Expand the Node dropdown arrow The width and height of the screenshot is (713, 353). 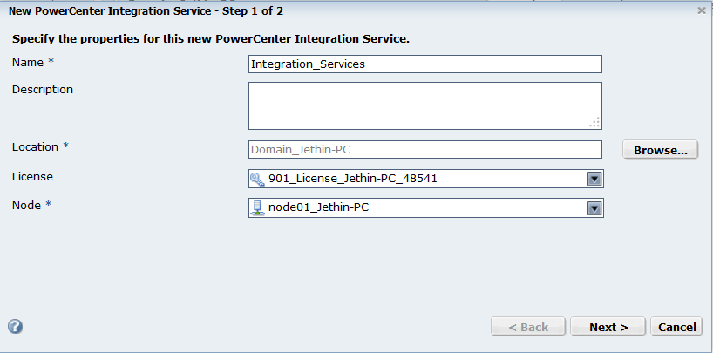click(594, 208)
